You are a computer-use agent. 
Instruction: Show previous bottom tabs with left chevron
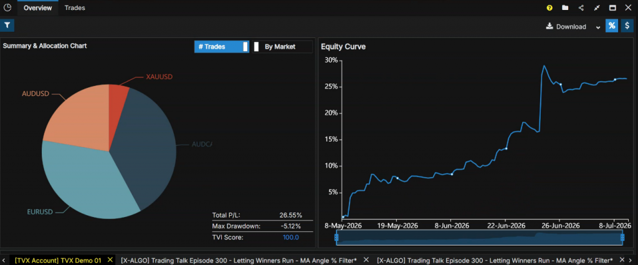pyautogui.click(x=4, y=260)
